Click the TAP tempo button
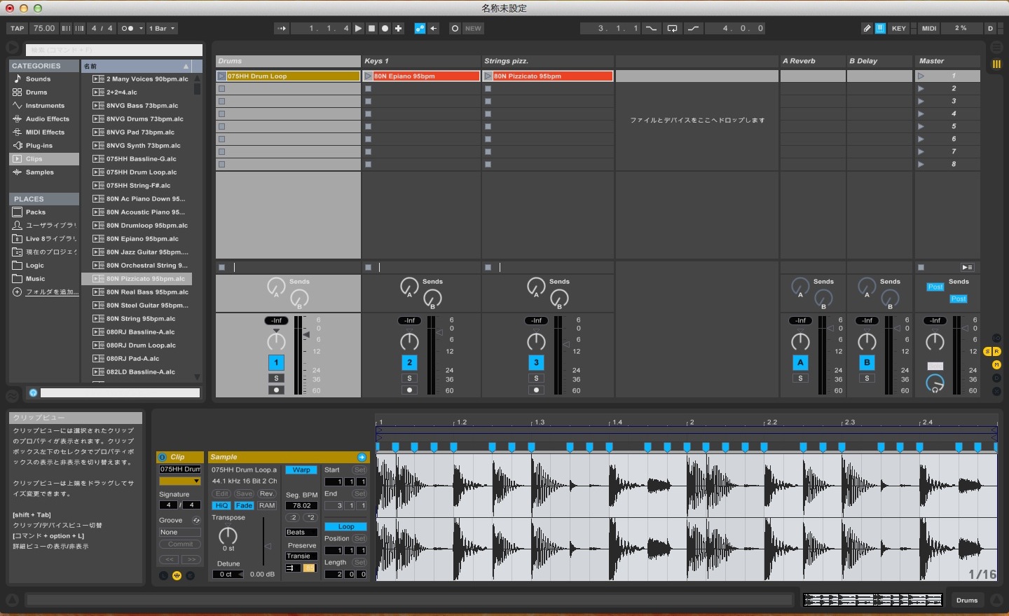Screen dimensions: 1009x616 click(18, 29)
